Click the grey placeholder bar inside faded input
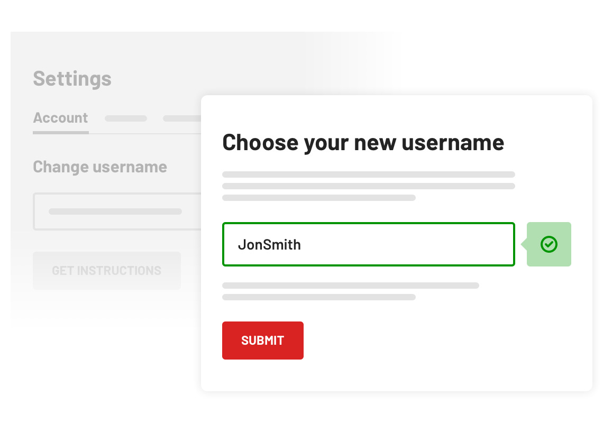 (x=115, y=212)
